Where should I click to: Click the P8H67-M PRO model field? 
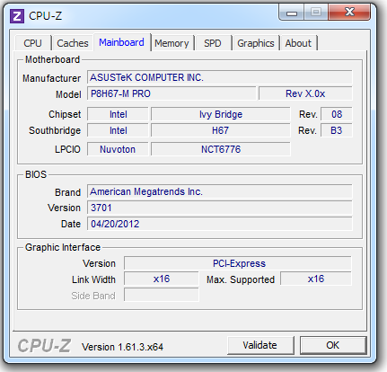(x=172, y=93)
